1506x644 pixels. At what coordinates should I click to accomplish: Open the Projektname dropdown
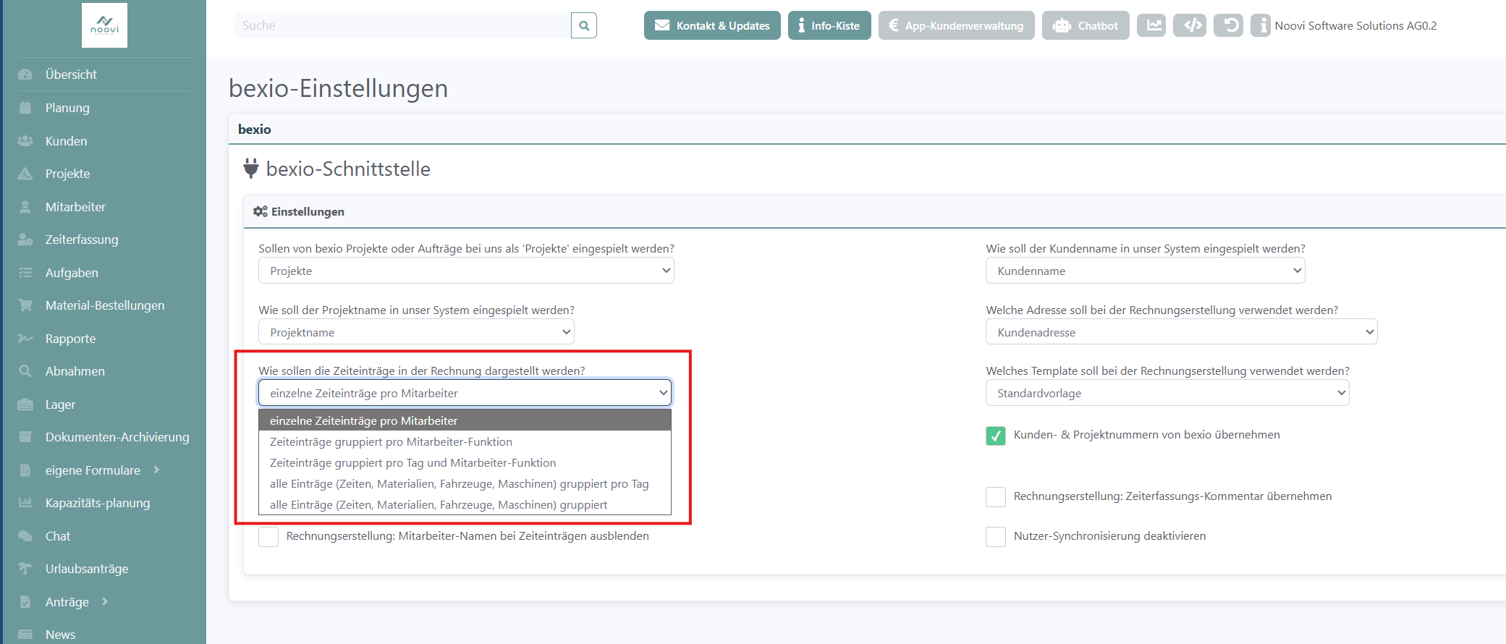pyautogui.click(x=416, y=332)
